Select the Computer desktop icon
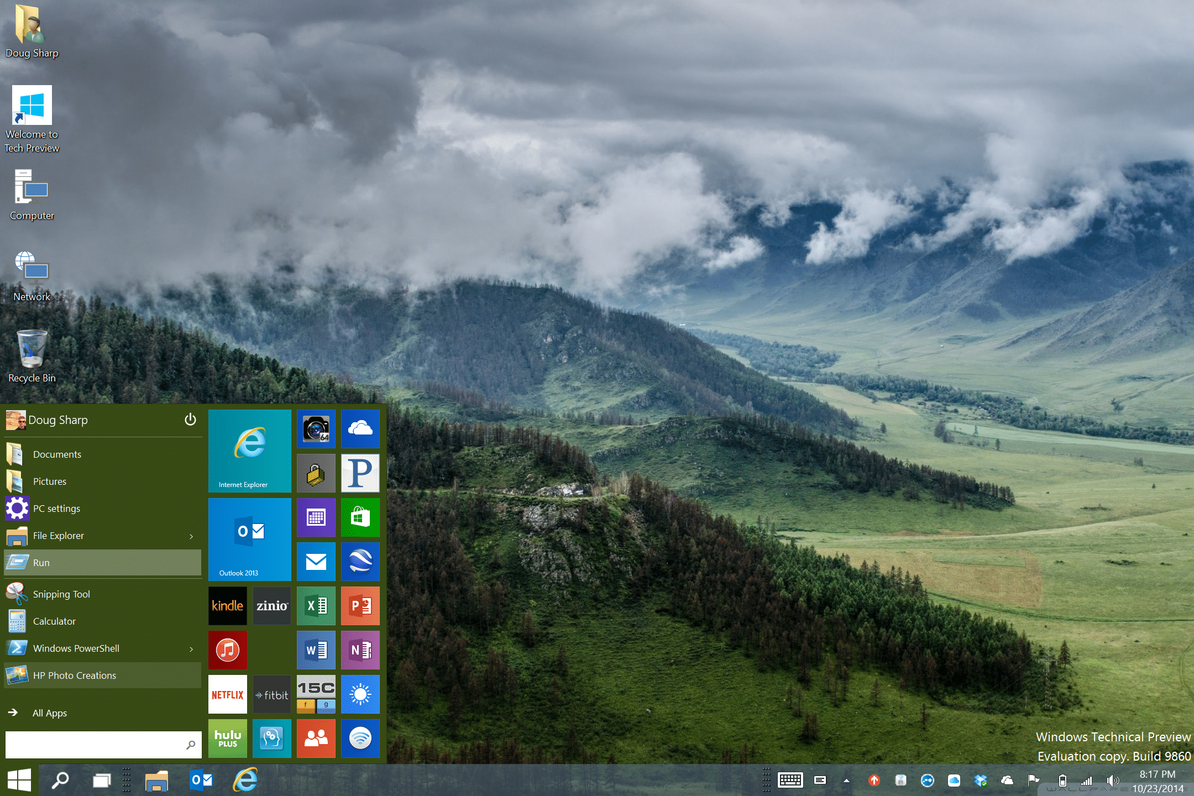This screenshot has width=1194, height=796. pyautogui.click(x=32, y=195)
